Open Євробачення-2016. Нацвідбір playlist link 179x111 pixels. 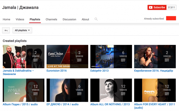(x=153, y=71)
